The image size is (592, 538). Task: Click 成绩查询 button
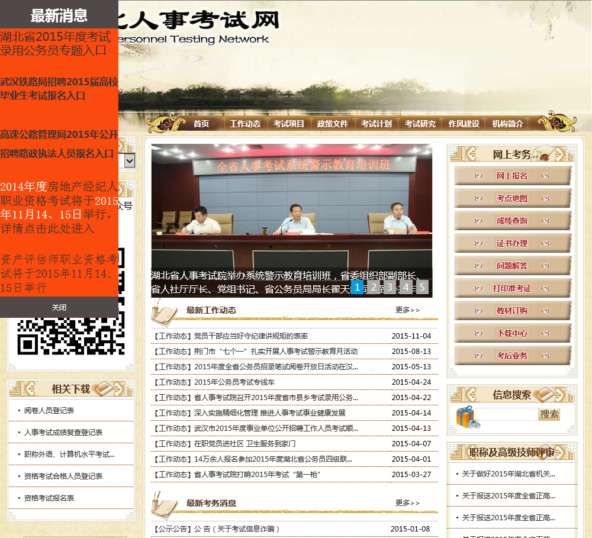[512, 221]
